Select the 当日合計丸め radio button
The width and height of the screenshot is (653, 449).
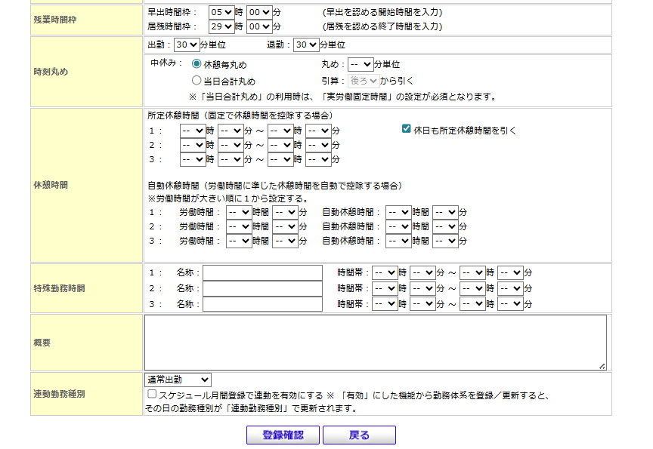click(x=197, y=81)
